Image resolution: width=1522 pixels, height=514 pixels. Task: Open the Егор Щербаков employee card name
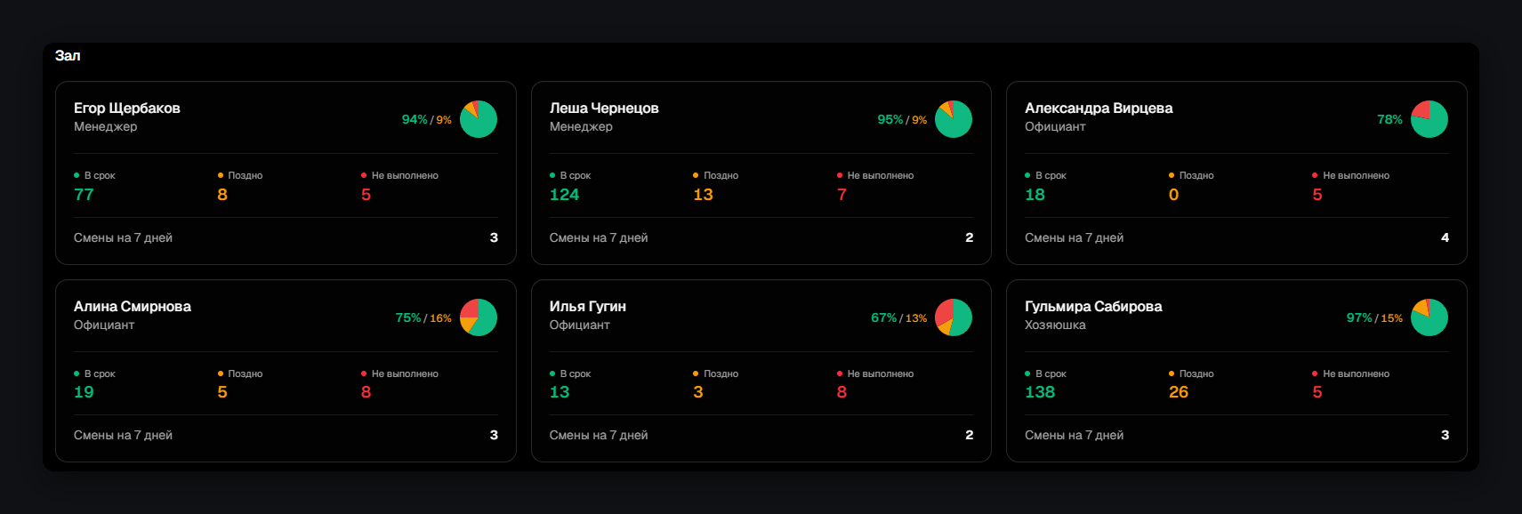(127, 108)
